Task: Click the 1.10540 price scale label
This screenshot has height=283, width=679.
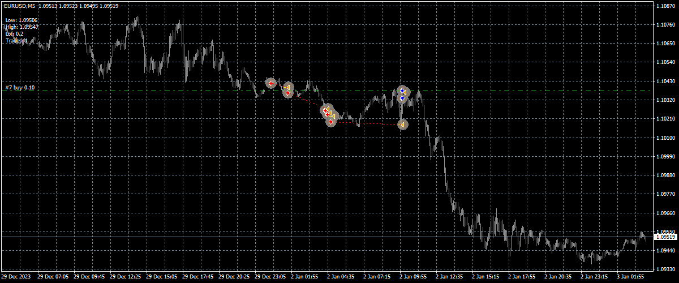Action: 666,62
